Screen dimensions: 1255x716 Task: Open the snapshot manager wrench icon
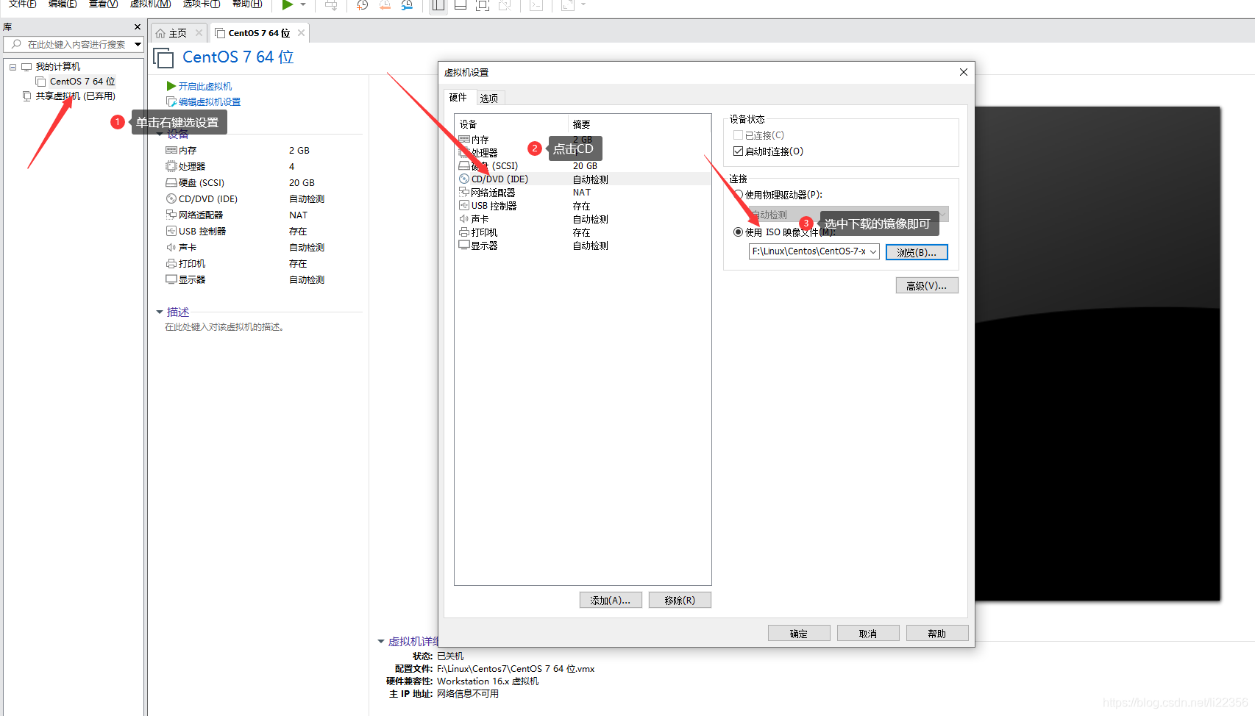pyautogui.click(x=407, y=5)
